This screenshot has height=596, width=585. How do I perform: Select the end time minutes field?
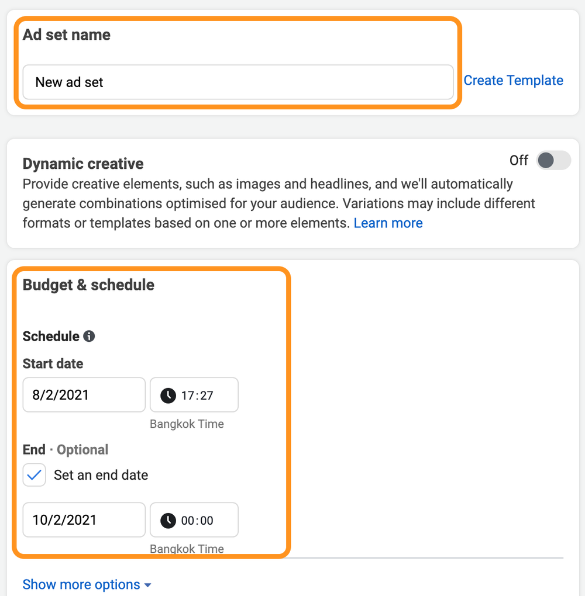206,521
